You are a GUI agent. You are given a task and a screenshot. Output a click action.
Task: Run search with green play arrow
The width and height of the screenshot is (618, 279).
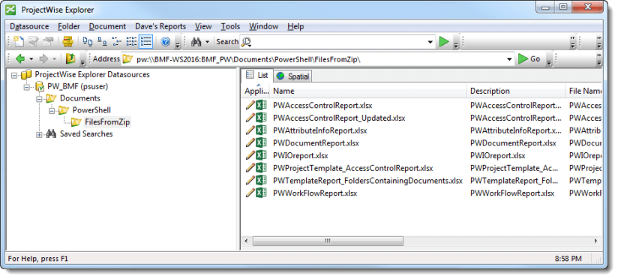(x=444, y=41)
